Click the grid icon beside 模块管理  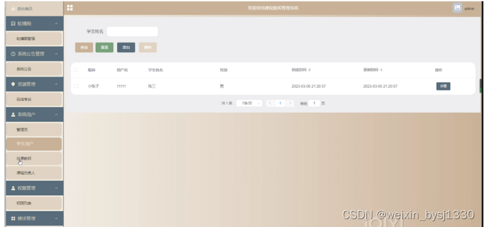[x=13, y=218]
